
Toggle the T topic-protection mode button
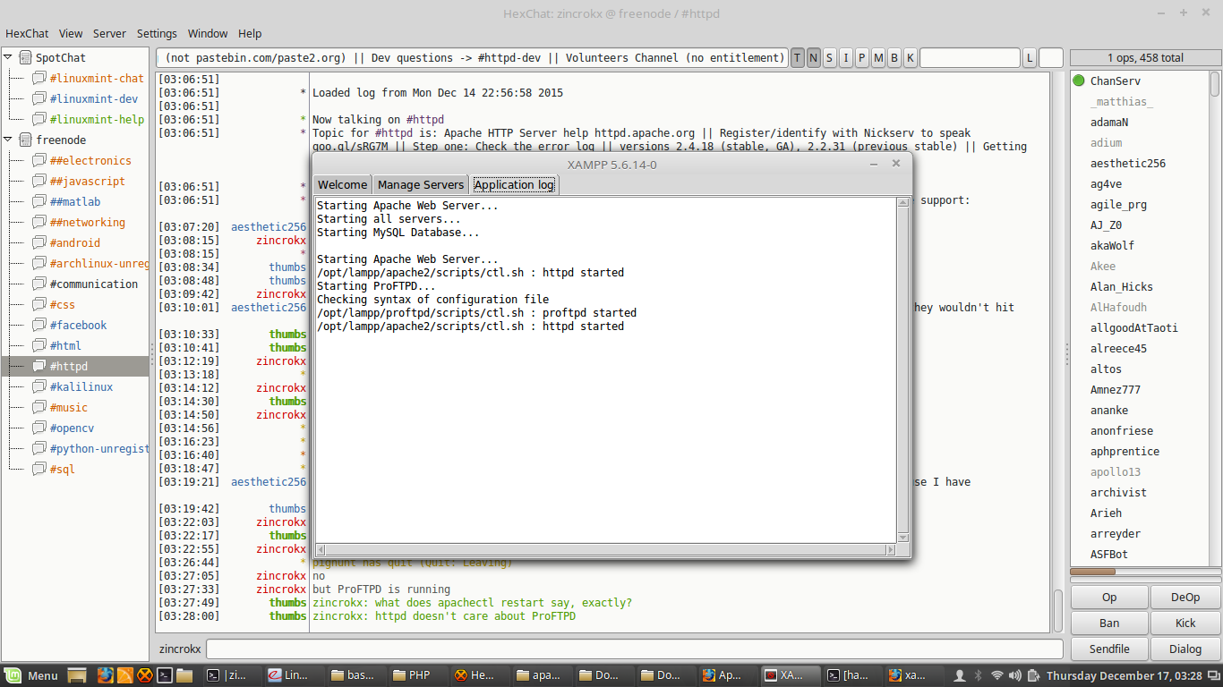(798, 58)
